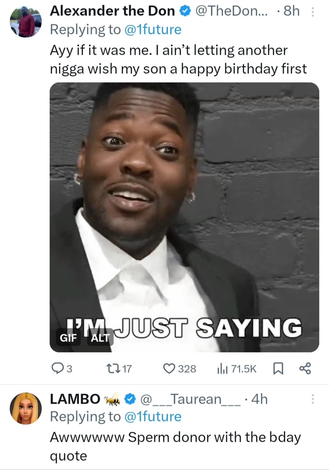Open the LAMBO display name
This screenshot has height=472, width=329.
tap(75, 399)
